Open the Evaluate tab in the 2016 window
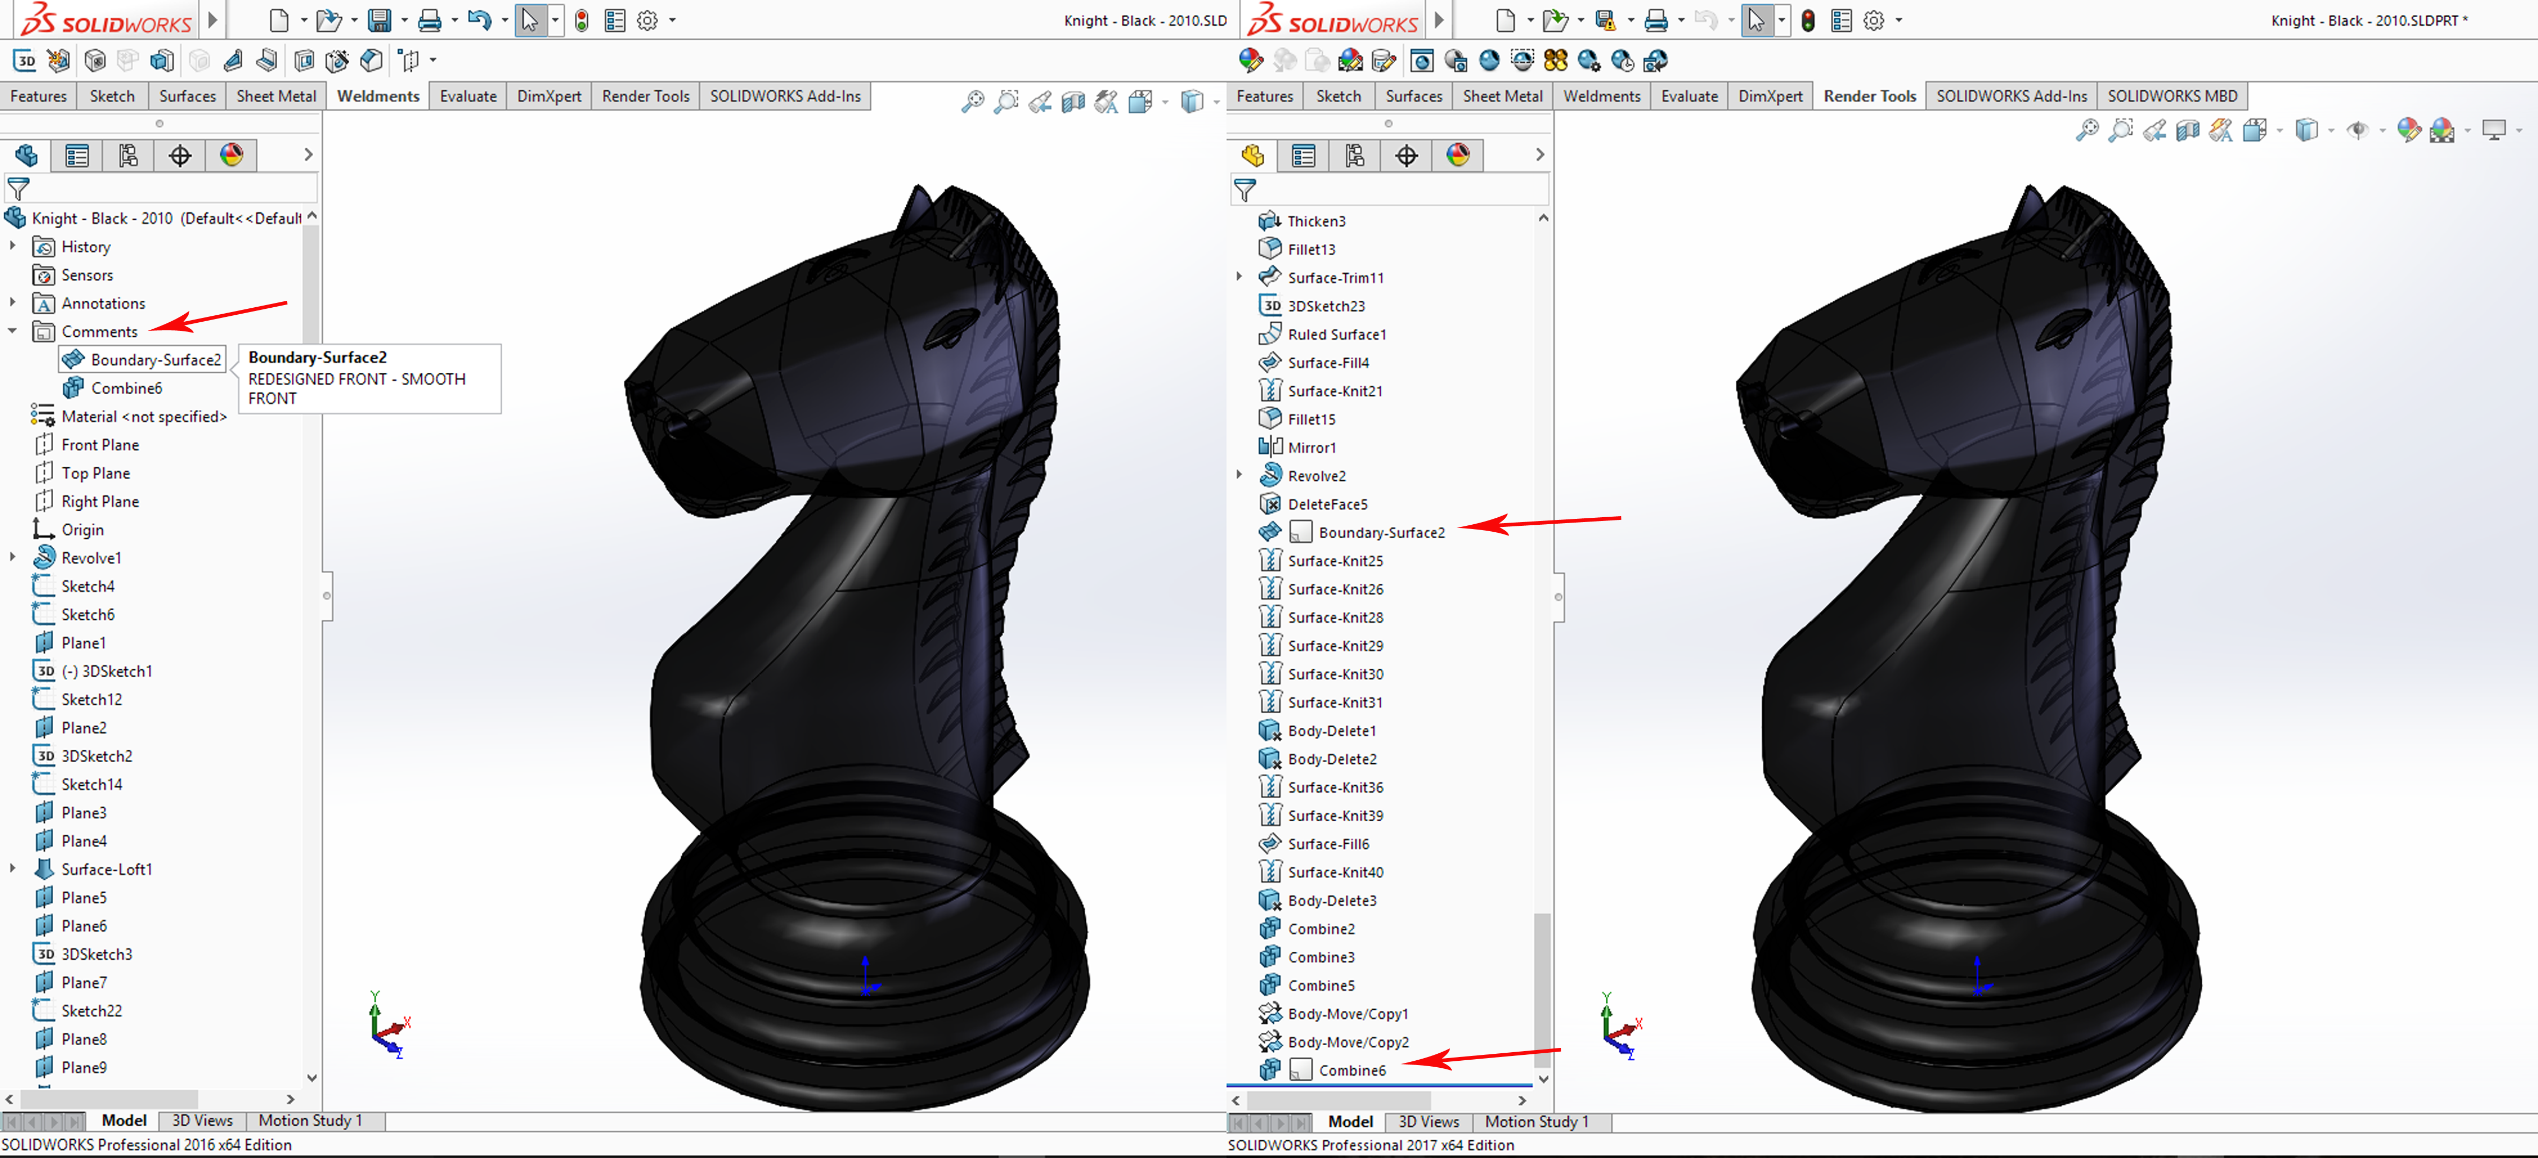The height and width of the screenshot is (1158, 2538). tap(467, 96)
